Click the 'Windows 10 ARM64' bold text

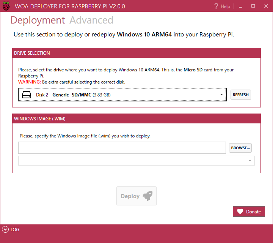[144, 34]
